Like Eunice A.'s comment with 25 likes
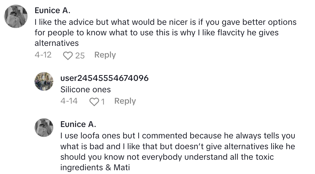The width and height of the screenshot is (315, 174). coord(68,55)
